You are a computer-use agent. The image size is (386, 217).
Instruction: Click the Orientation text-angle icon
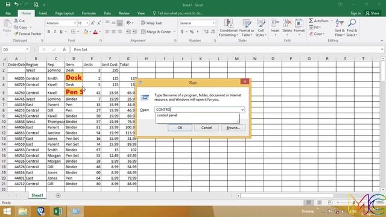(128, 23)
